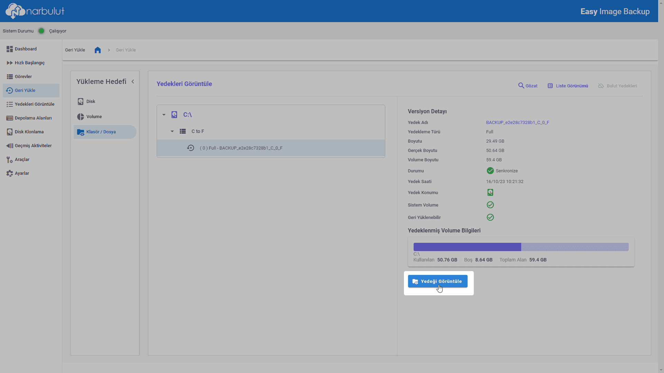
Task: Open the BACKUP_e2e28c7328b1_C_0_F backup name link
Action: [517, 122]
